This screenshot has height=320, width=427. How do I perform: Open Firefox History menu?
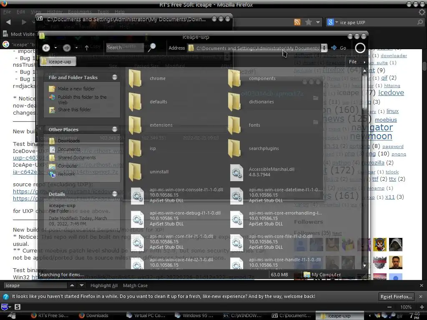[55, 12]
